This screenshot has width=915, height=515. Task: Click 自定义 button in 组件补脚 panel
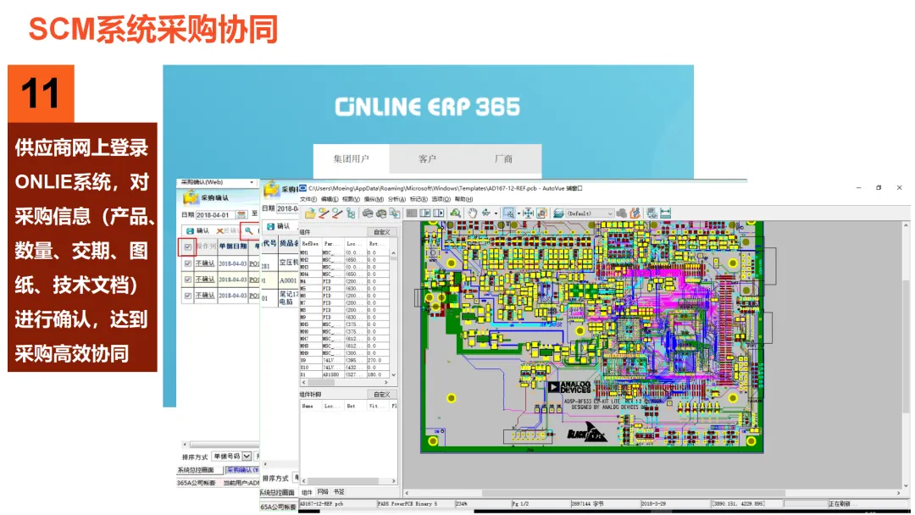coord(381,394)
